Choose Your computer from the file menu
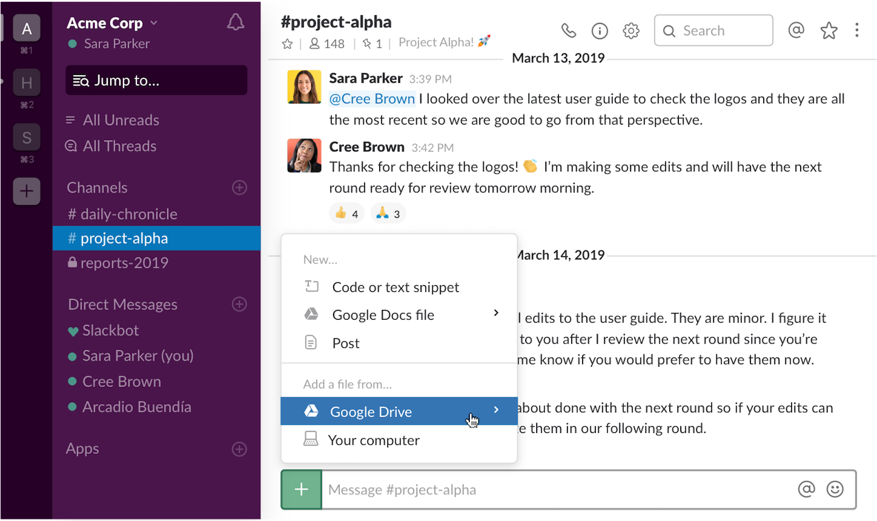This screenshot has width=877, height=521. [x=374, y=440]
